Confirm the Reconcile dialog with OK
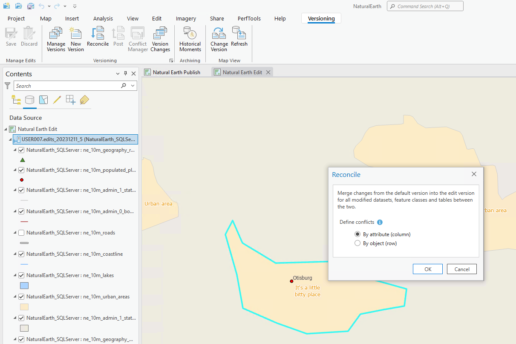The width and height of the screenshot is (516, 344). 428,269
